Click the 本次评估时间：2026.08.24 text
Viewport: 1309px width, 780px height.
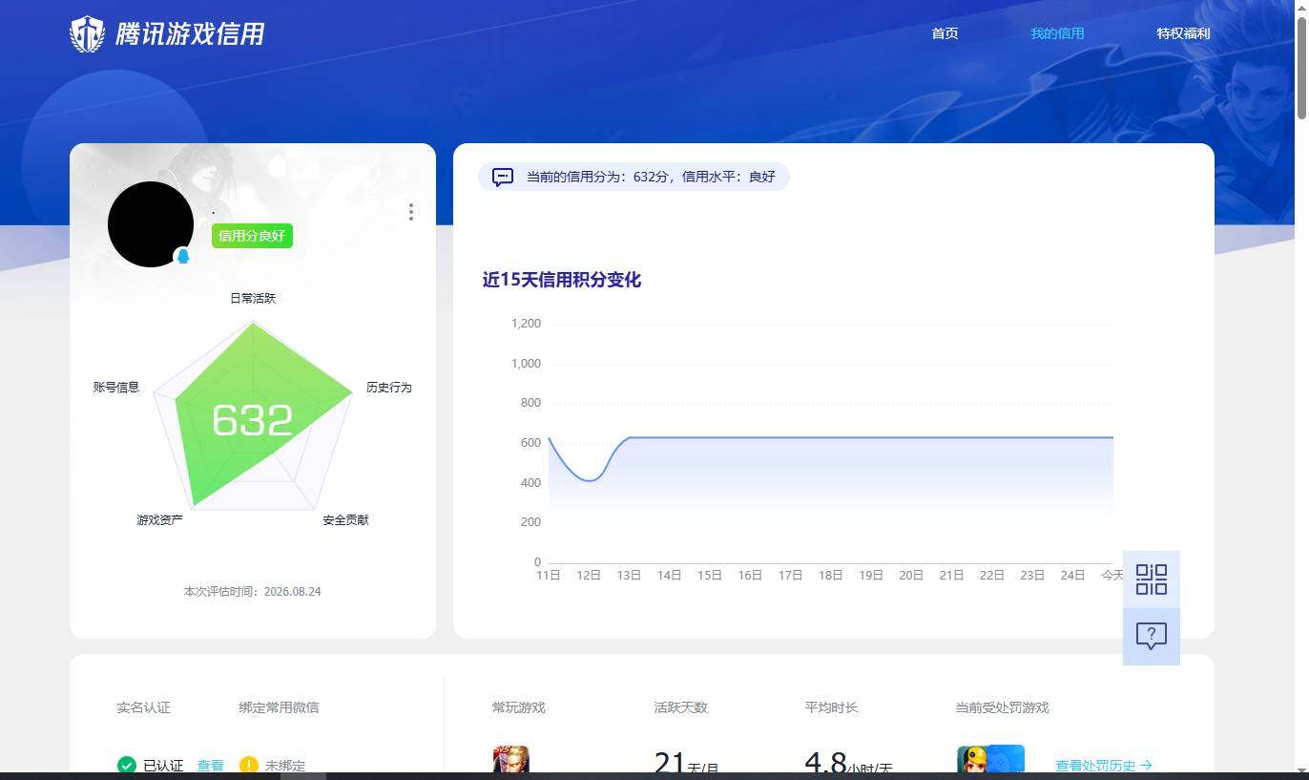(252, 592)
